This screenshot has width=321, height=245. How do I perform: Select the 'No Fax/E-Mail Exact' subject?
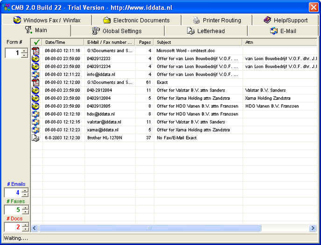click(x=177, y=138)
